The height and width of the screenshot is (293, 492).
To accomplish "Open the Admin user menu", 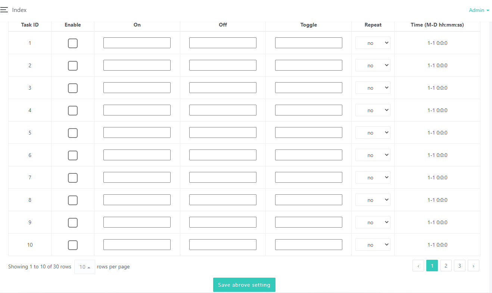I will pyautogui.click(x=479, y=10).
